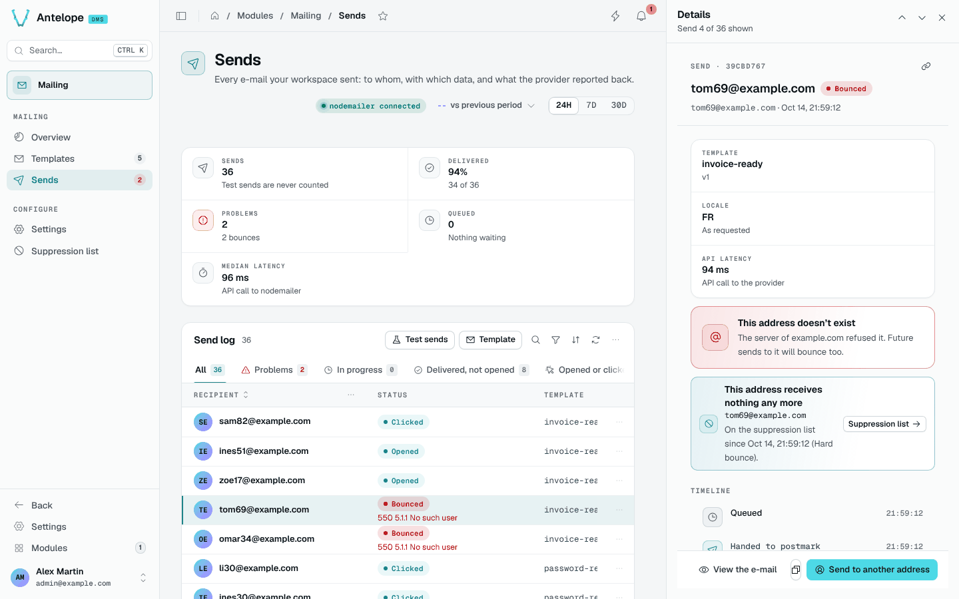959x599 pixels.
Task: Open the send log filter icon
Action: coord(555,340)
